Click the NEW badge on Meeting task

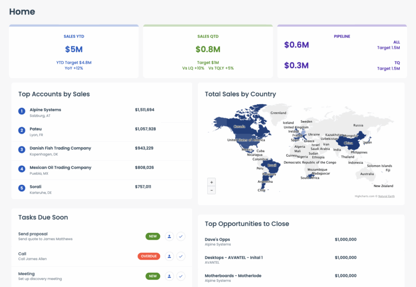coord(153,276)
